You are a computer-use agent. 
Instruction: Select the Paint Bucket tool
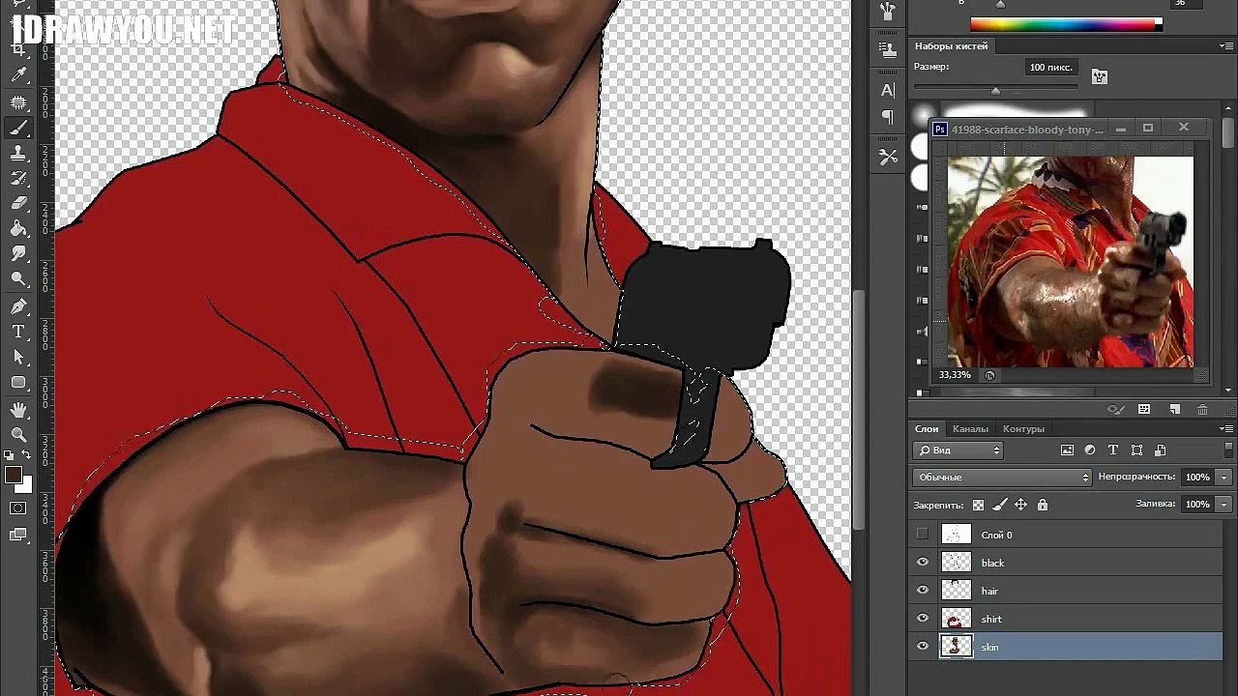point(18,228)
